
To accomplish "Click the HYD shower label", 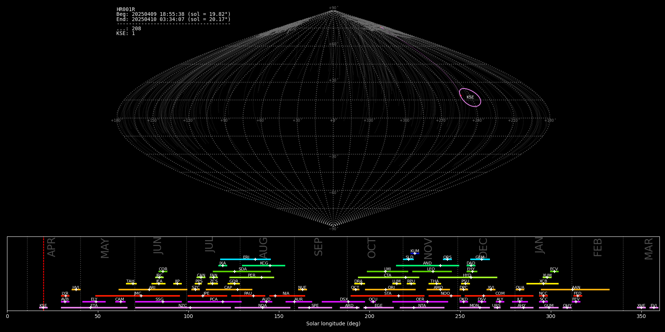I will coord(467,275).
